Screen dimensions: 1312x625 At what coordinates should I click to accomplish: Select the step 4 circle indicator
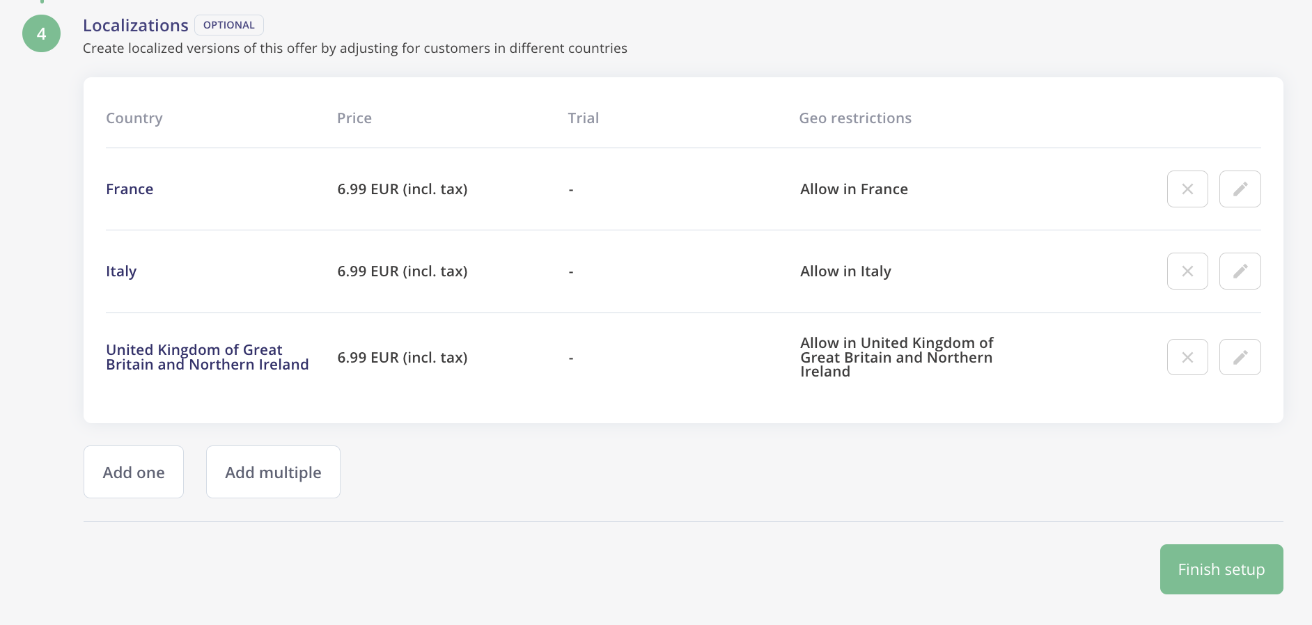(42, 33)
